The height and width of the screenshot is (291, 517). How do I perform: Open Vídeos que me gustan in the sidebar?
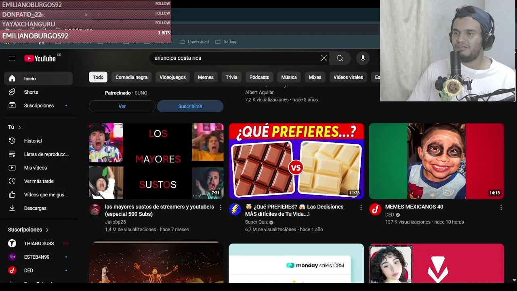[38, 195]
